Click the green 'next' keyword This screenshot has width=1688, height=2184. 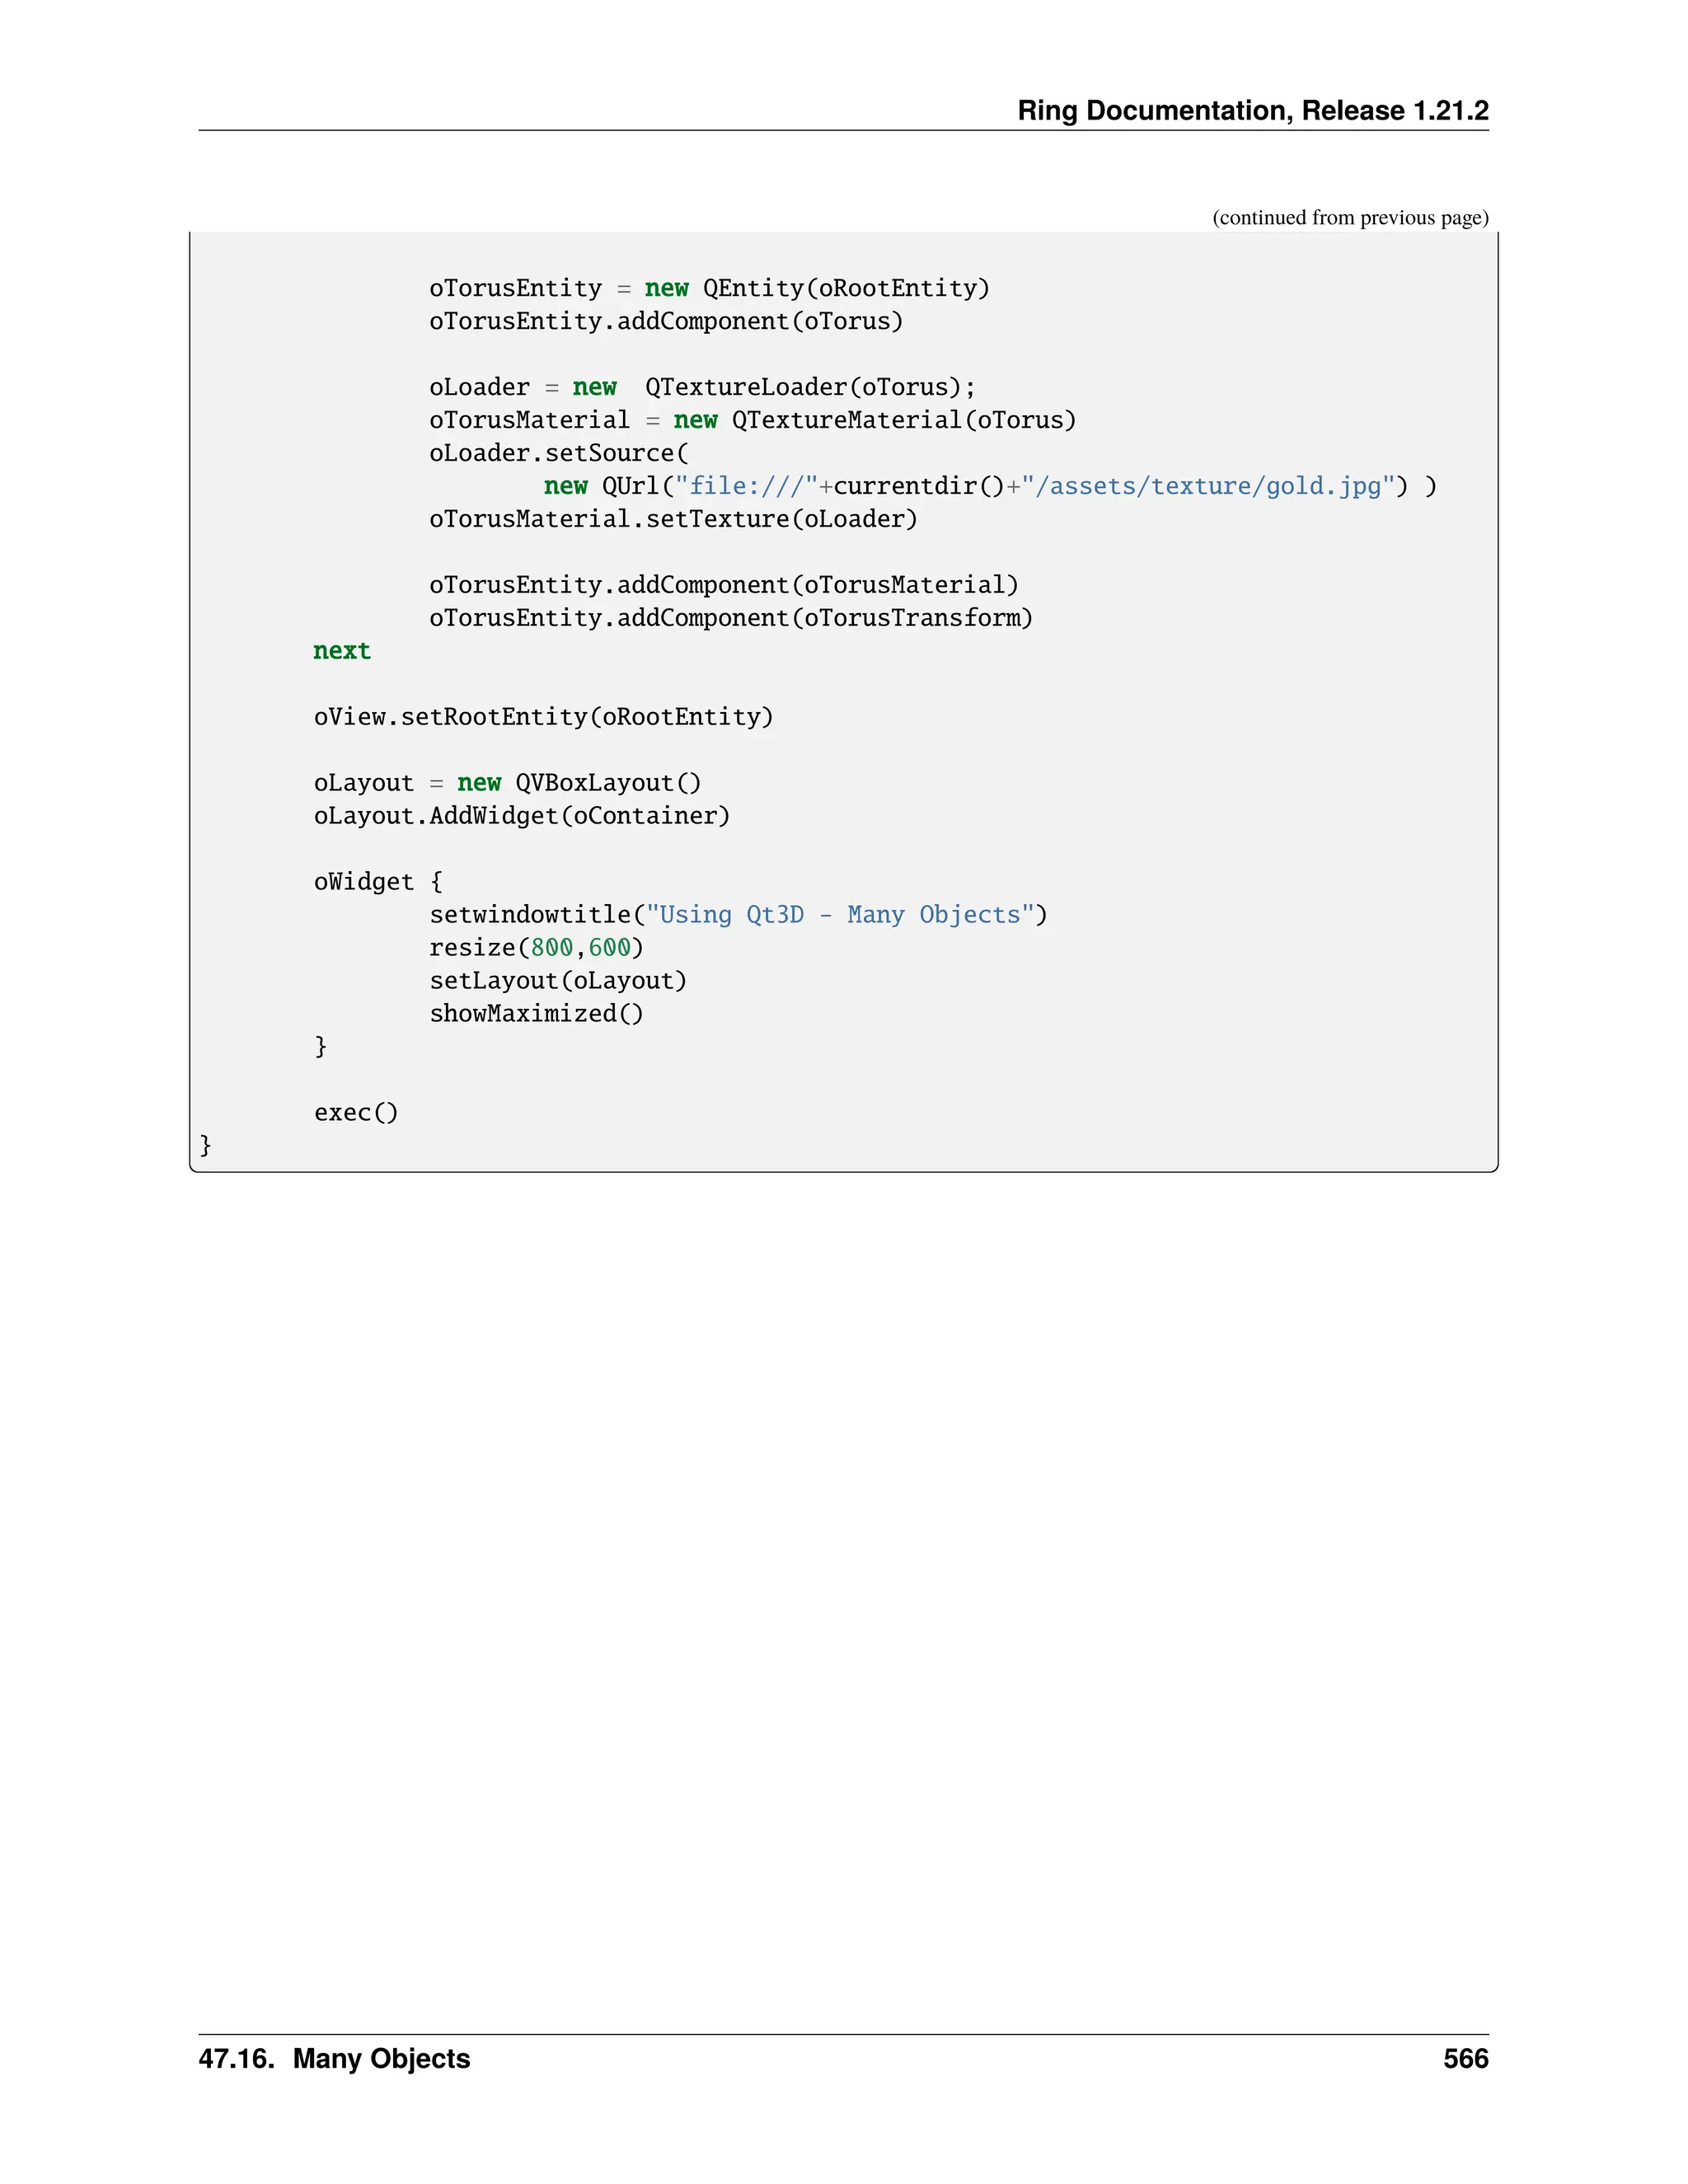pyautogui.click(x=341, y=651)
